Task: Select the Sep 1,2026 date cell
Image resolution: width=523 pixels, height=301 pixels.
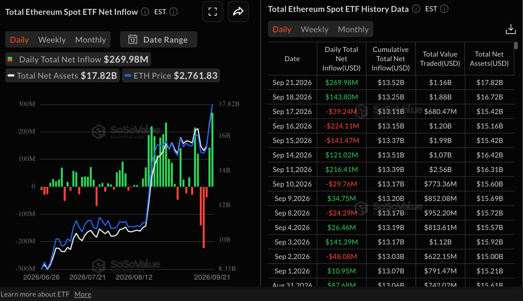Action: (x=292, y=271)
